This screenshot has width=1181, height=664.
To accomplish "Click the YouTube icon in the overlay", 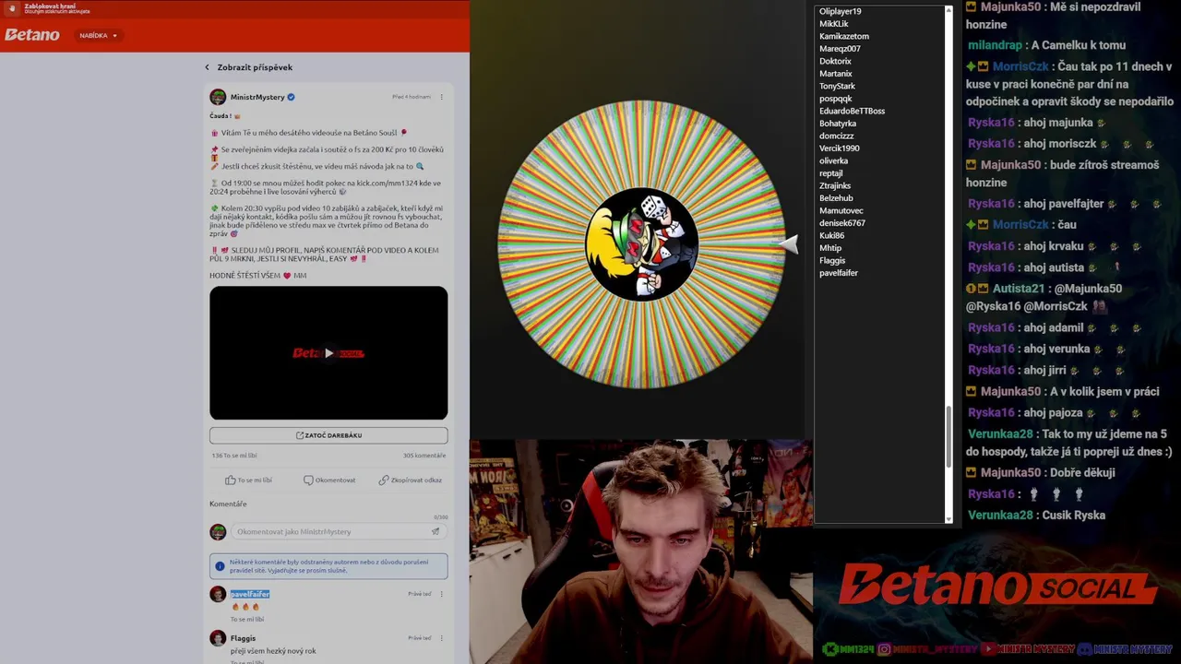I will click(988, 649).
